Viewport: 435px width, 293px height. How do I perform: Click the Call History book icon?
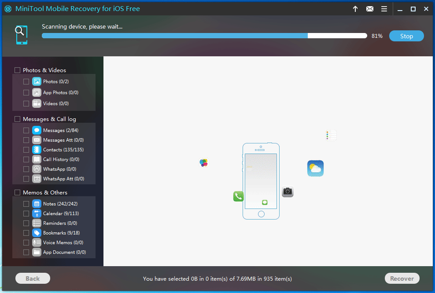37,159
